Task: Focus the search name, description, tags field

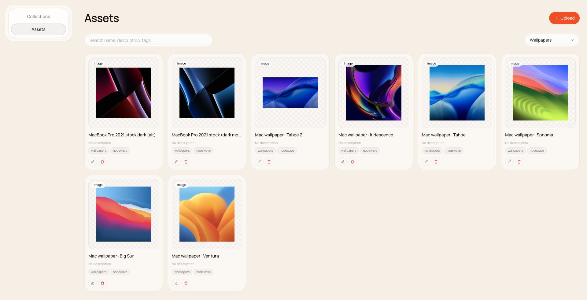Action: click(149, 40)
